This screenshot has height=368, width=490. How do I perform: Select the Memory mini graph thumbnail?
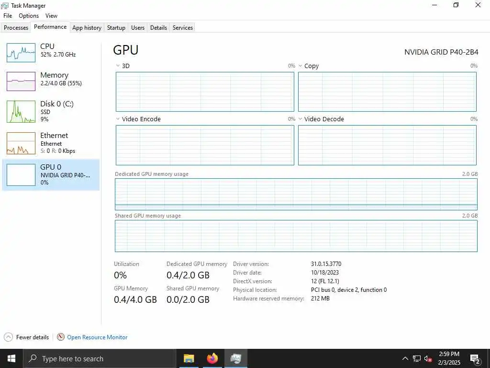21,81
